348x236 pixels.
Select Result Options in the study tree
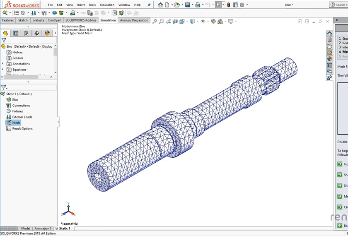[22, 129]
